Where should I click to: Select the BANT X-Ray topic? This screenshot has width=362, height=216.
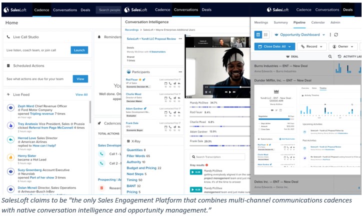click(x=131, y=186)
